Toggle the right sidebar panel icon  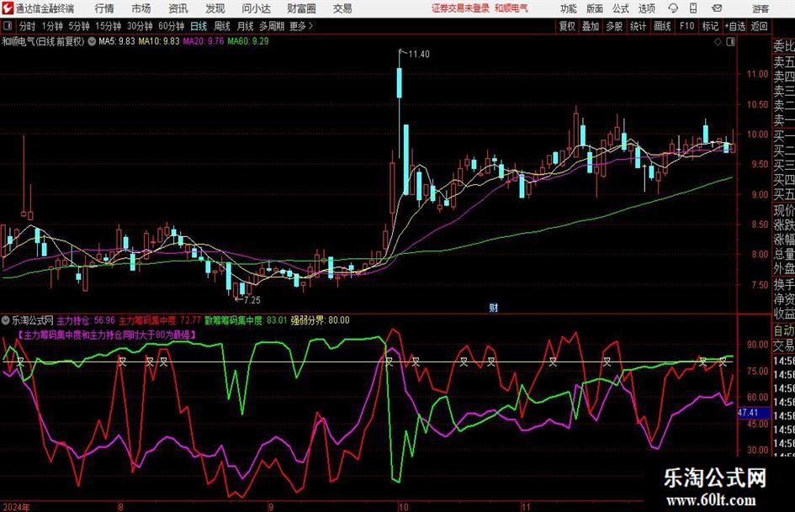(730, 41)
